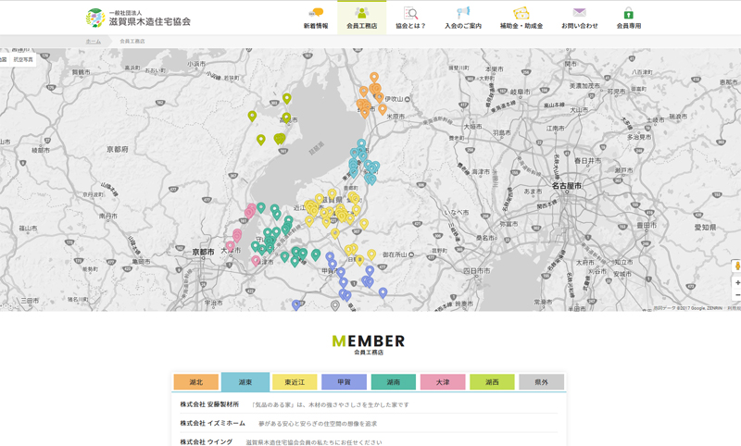
Task: Open 協会とは？ magnifier icon
Action: tap(410, 13)
